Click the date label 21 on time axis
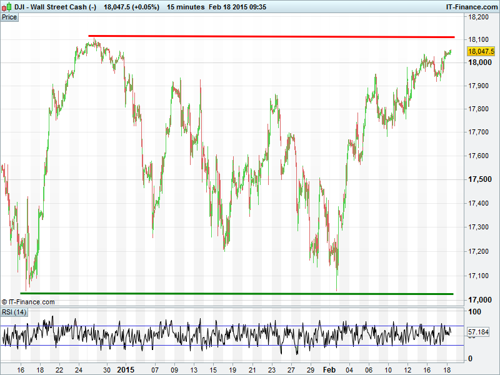 (x=252, y=370)
